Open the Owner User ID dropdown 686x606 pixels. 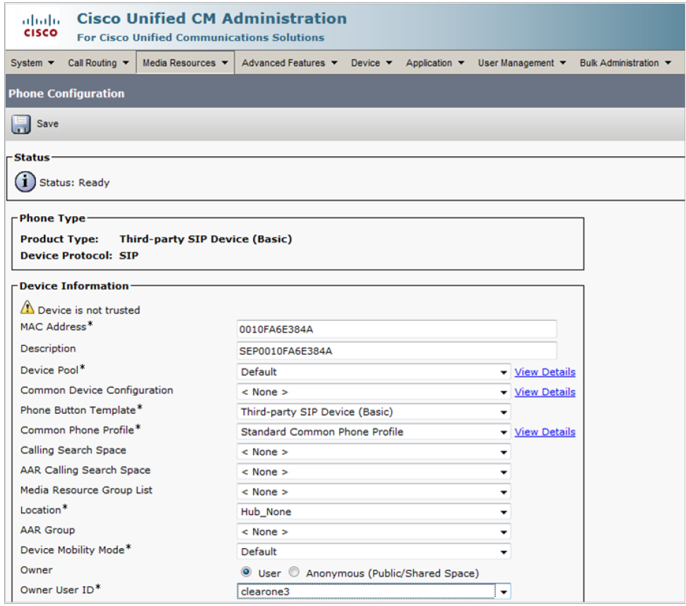(x=374, y=592)
